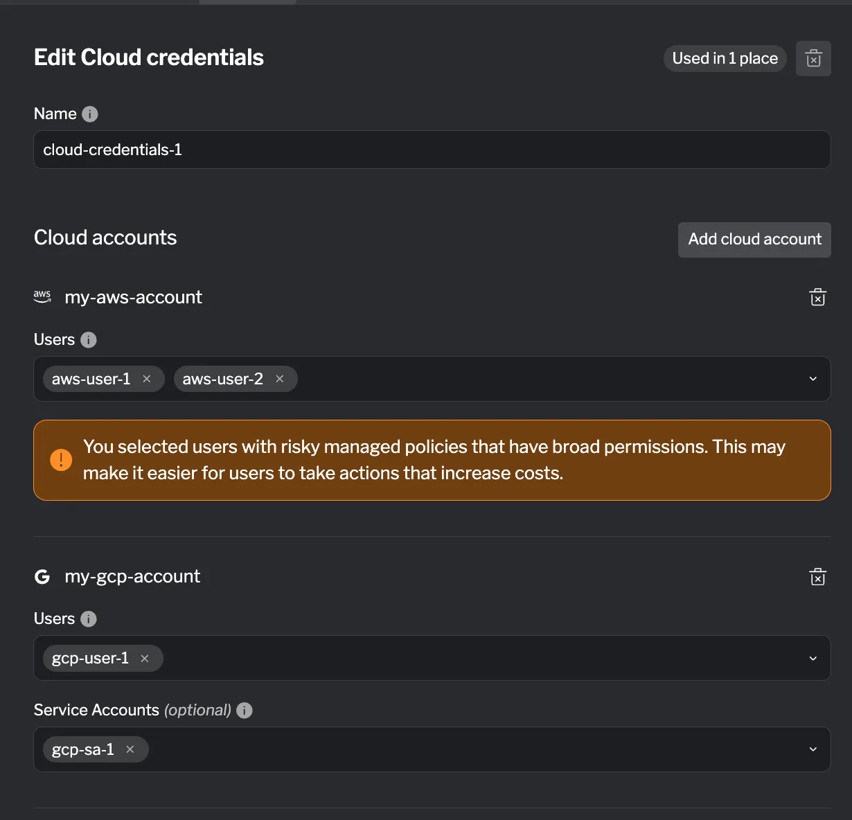Open the AWS Users dropdown
The height and width of the screenshot is (820, 852).
(x=813, y=379)
